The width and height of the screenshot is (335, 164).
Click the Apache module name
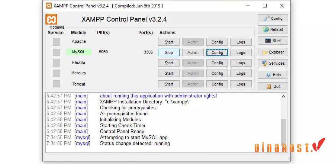[x=78, y=41]
